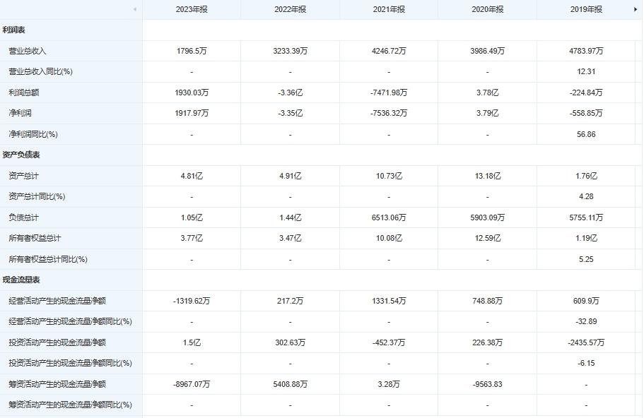Select the 2023年报 column header

click(x=191, y=10)
